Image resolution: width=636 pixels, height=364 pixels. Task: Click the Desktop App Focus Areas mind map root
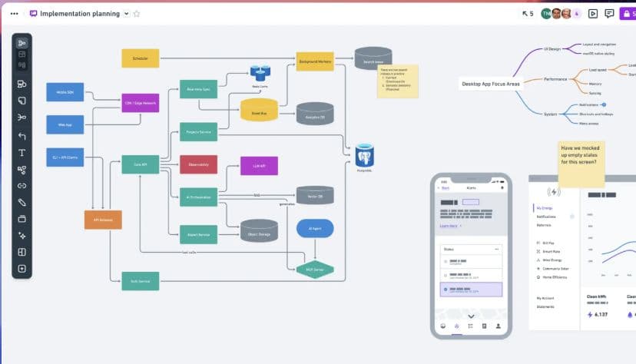(491, 84)
